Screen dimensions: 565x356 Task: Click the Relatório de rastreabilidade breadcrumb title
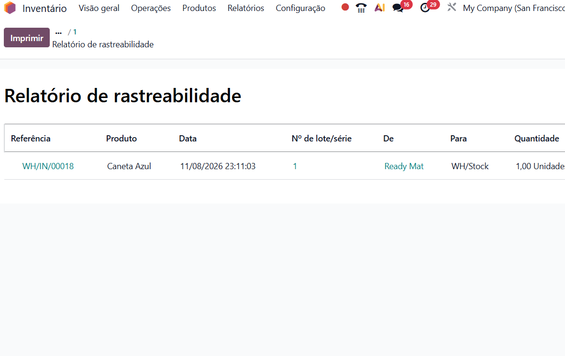click(x=103, y=44)
